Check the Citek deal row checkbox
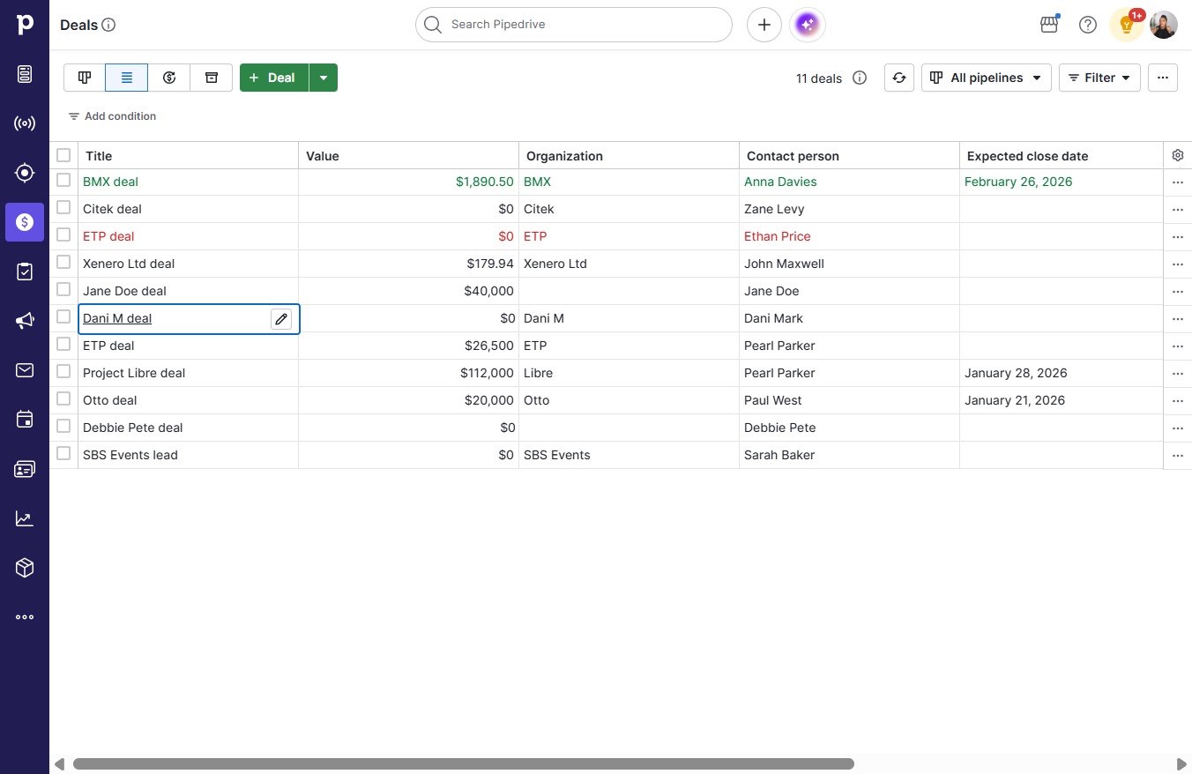 [x=63, y=207]
